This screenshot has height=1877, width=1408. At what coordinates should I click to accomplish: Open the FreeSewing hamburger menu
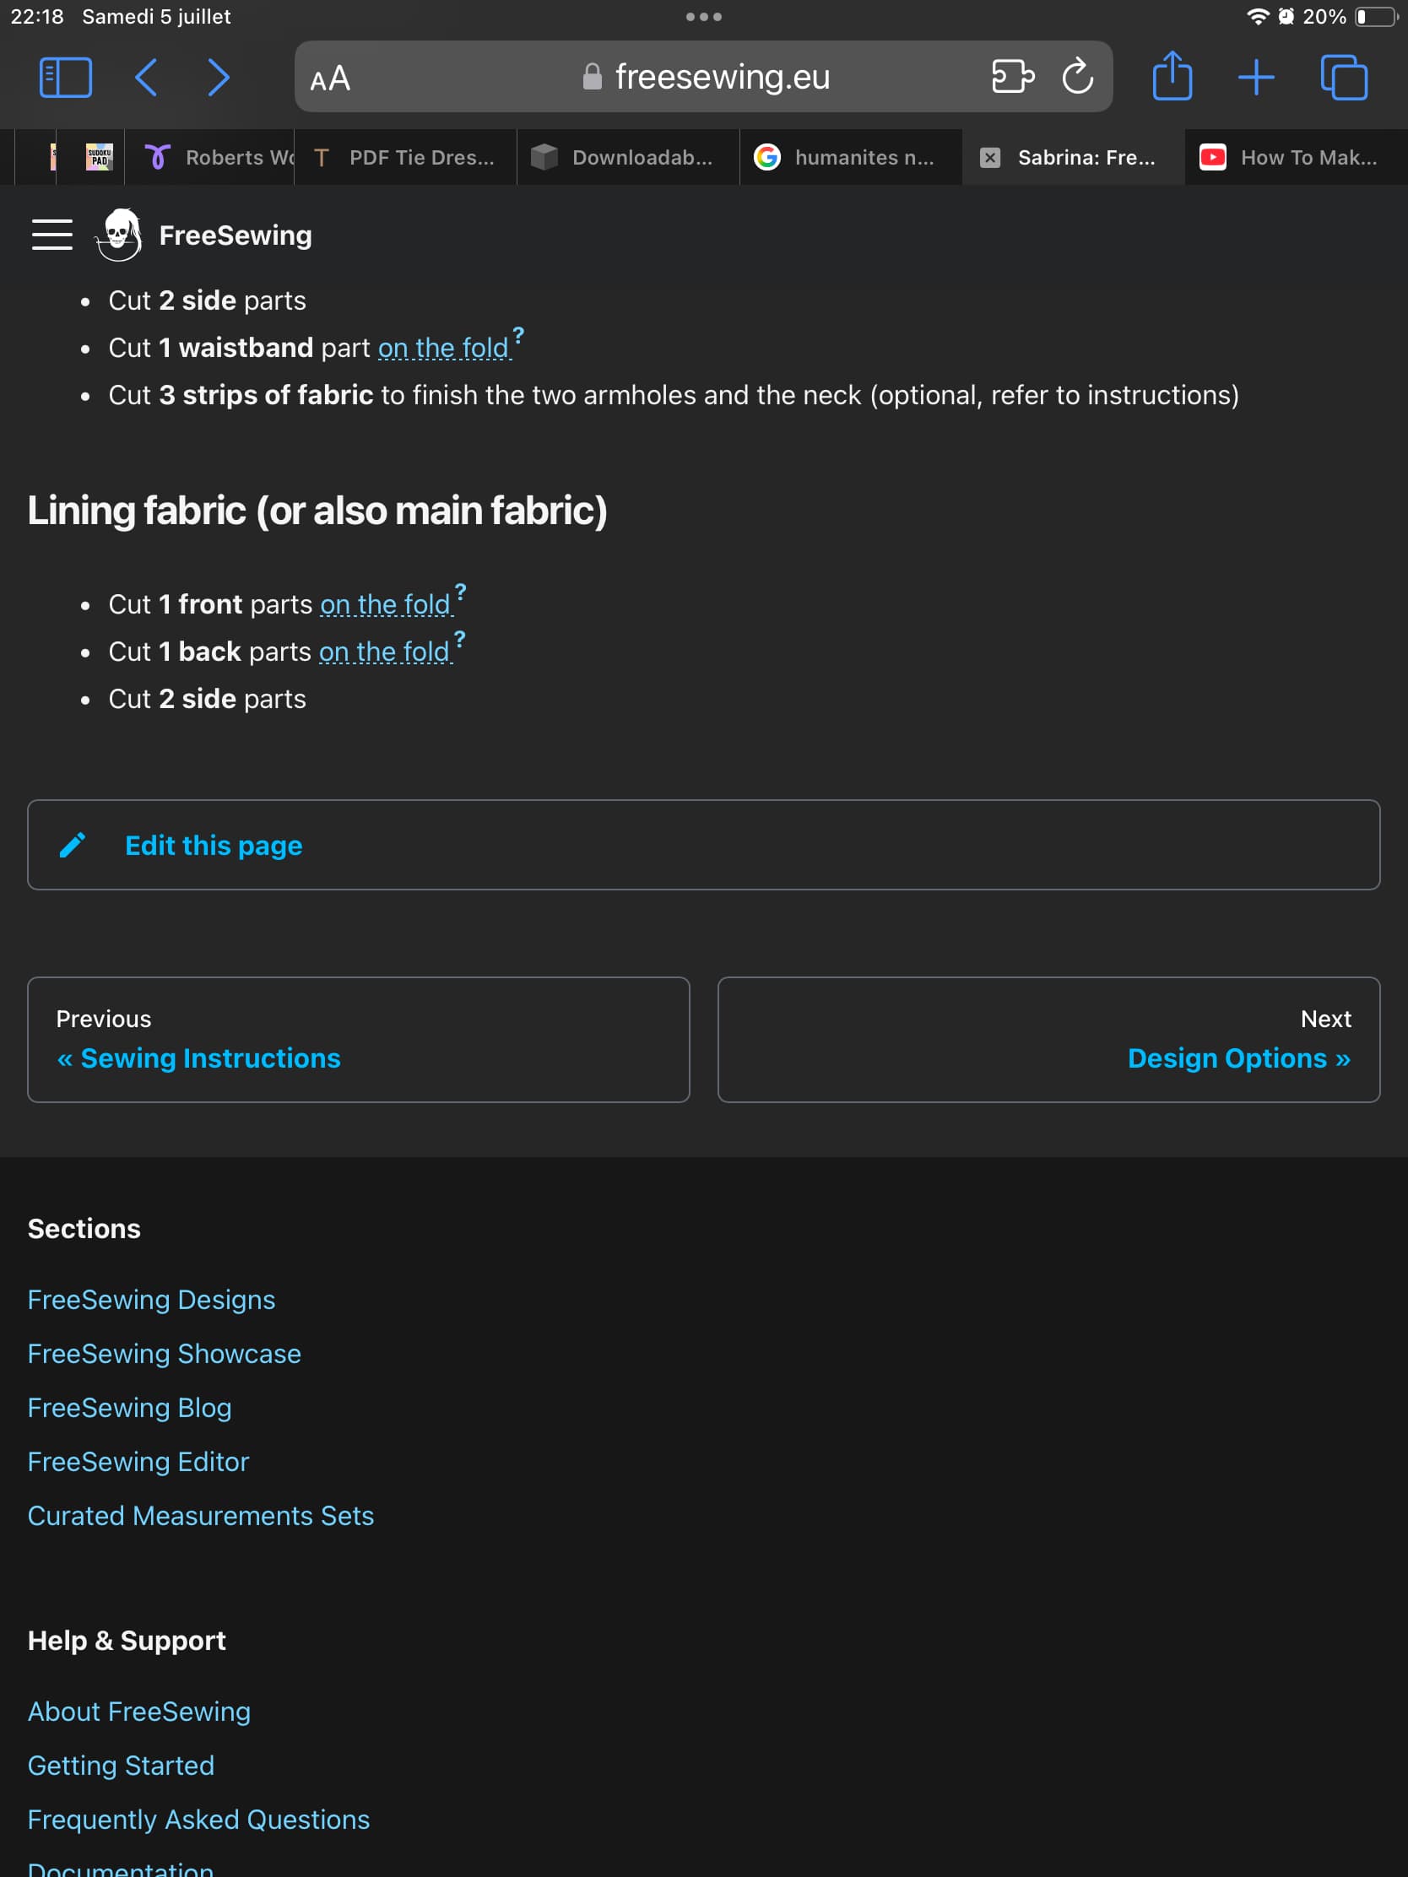51,235
